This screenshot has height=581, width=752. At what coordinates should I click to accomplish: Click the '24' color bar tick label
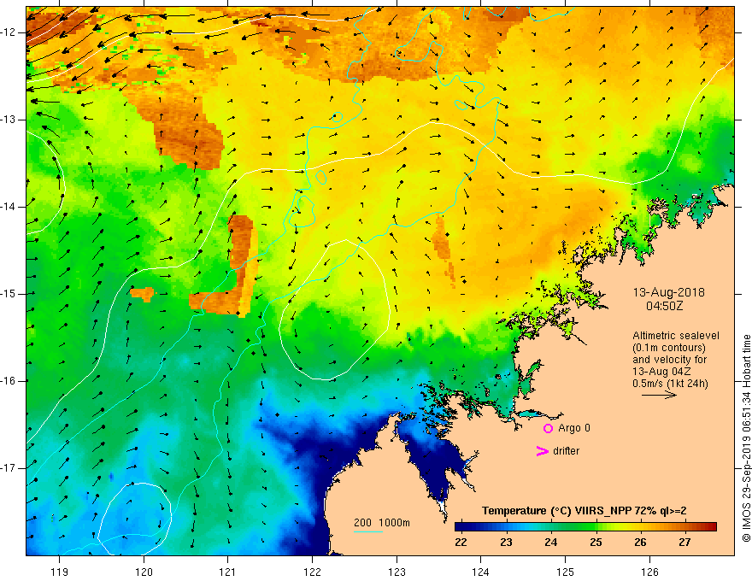click(x=550, y=543)
